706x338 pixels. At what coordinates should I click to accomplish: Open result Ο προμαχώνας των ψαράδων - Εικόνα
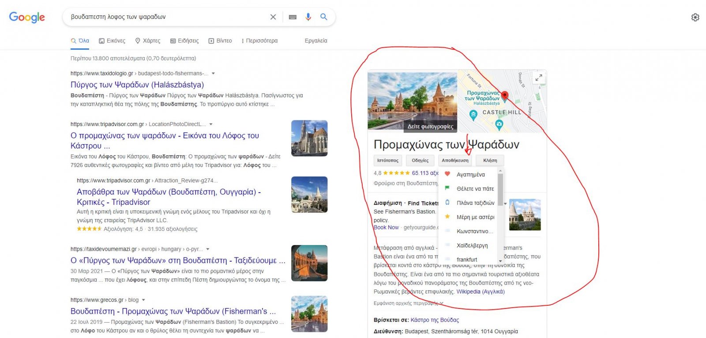pos(165,141)
